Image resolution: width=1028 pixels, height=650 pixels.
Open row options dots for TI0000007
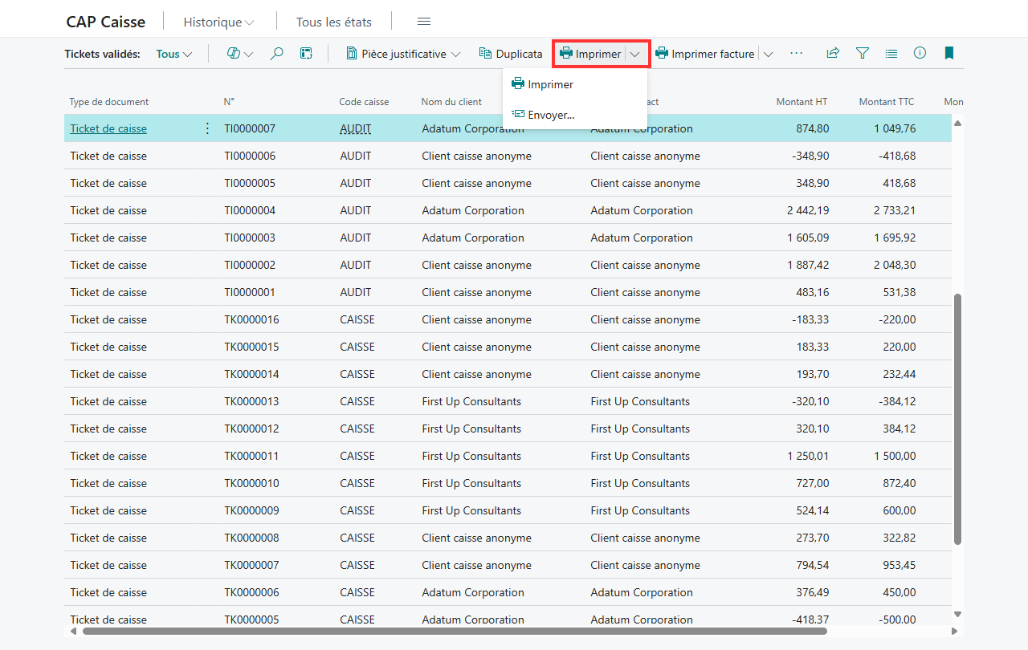[207, 128]
